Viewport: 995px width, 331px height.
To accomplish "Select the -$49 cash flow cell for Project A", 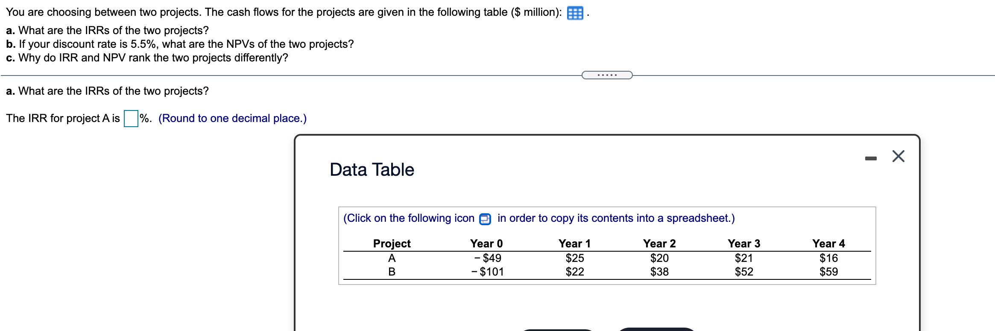I will 488,258.
